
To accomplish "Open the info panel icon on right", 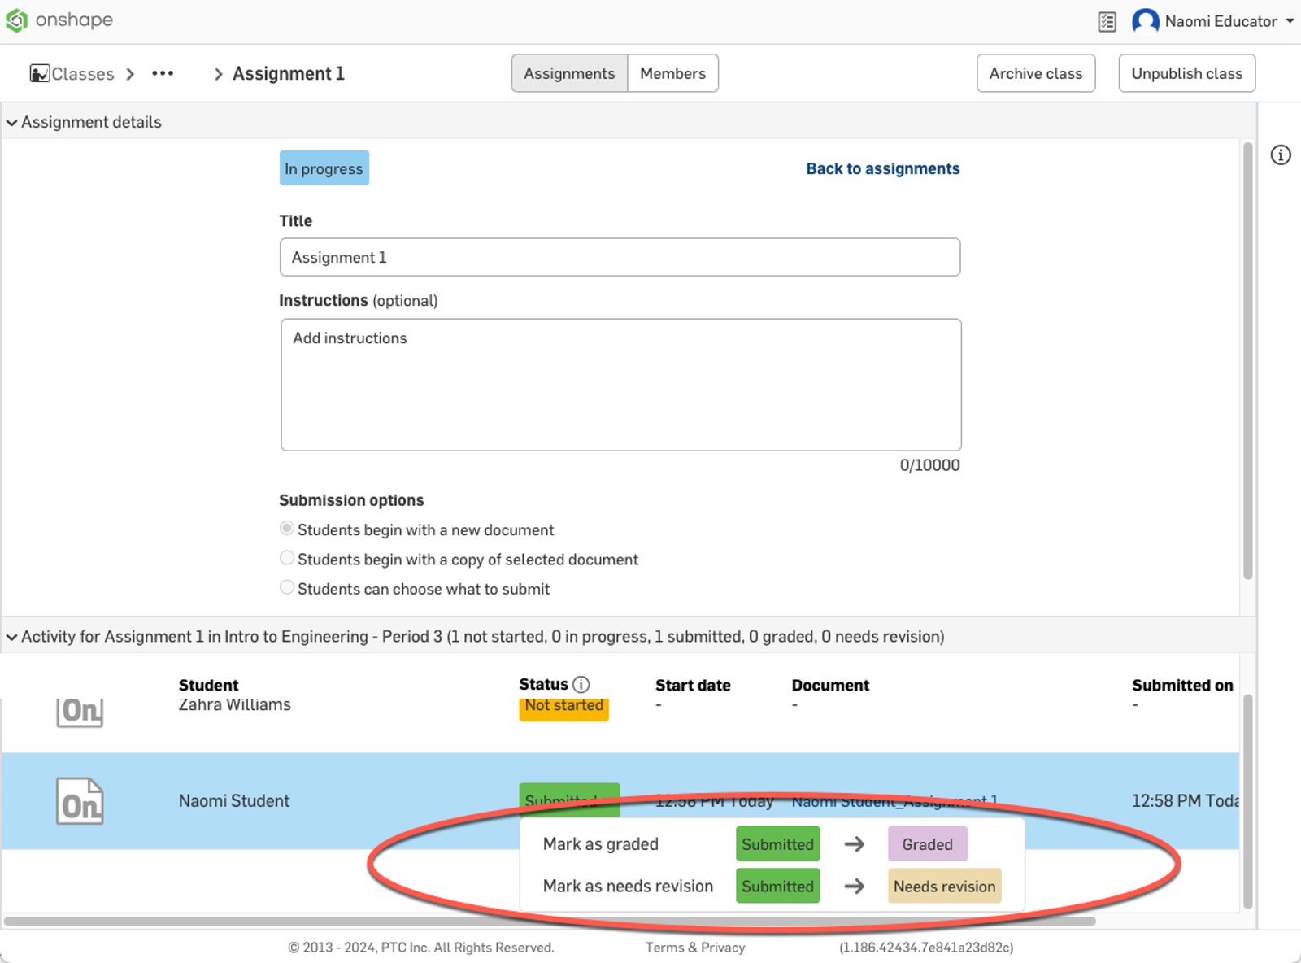I will tap(1281, 155).
